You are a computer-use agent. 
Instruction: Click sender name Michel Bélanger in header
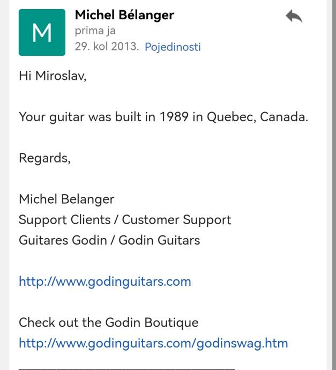point(124,15)
